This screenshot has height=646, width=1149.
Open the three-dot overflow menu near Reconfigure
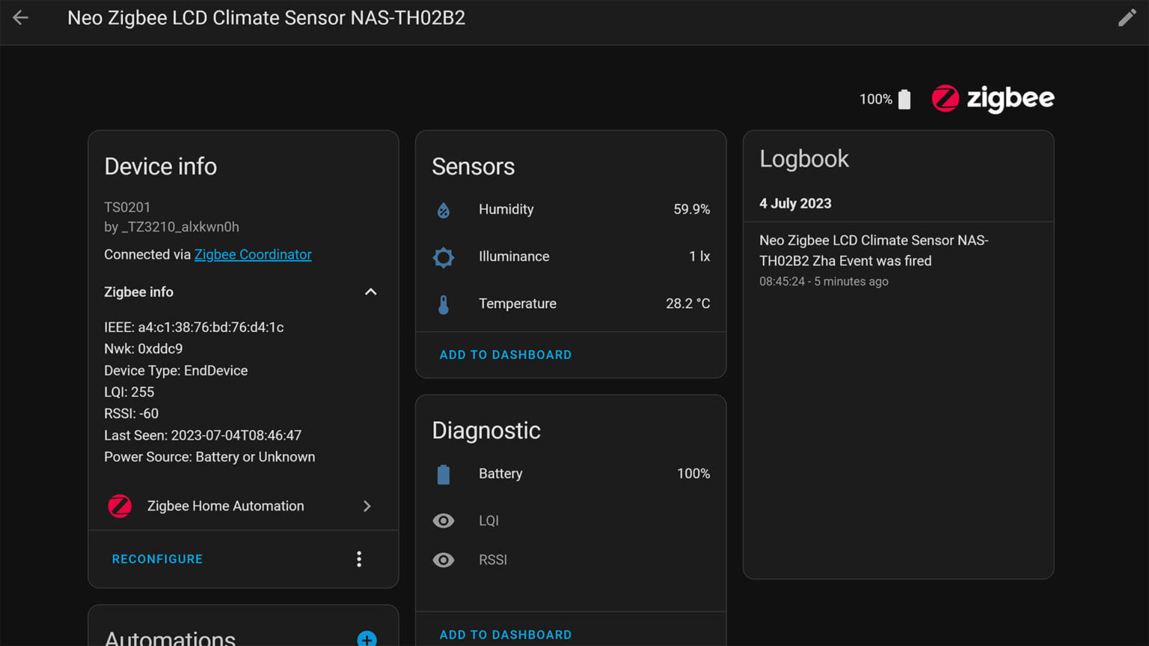(359, 559)
